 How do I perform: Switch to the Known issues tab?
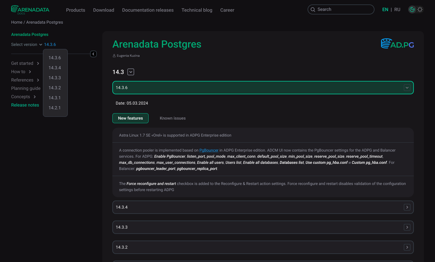click(173, 118)
